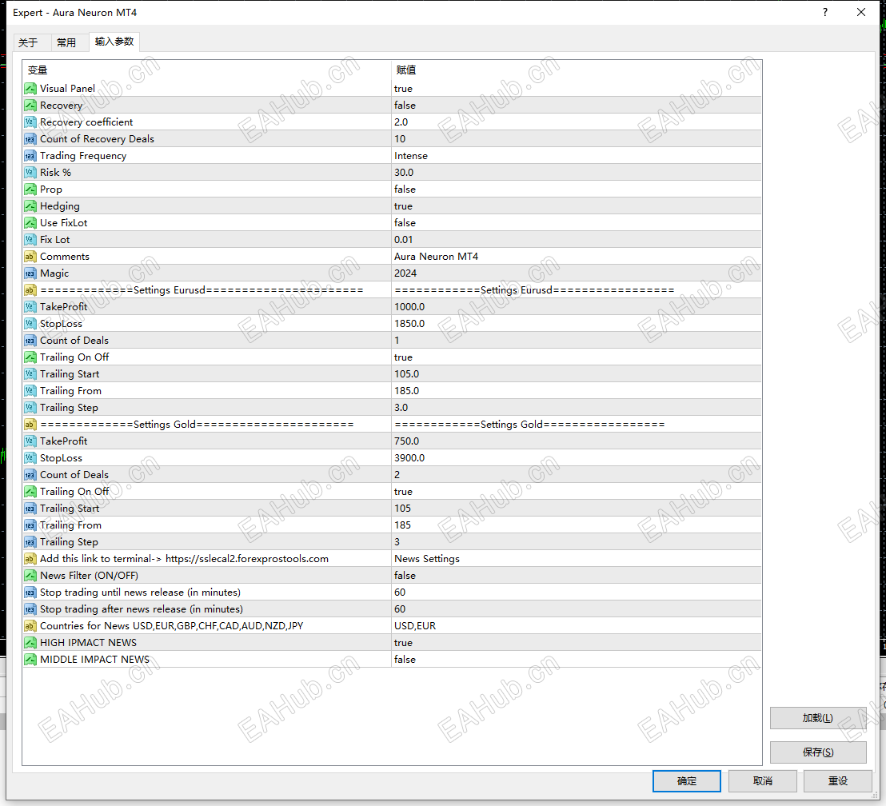Click the icon beside Trading Frequency
This screenshot has height=806, width=886.
(30, 156)
